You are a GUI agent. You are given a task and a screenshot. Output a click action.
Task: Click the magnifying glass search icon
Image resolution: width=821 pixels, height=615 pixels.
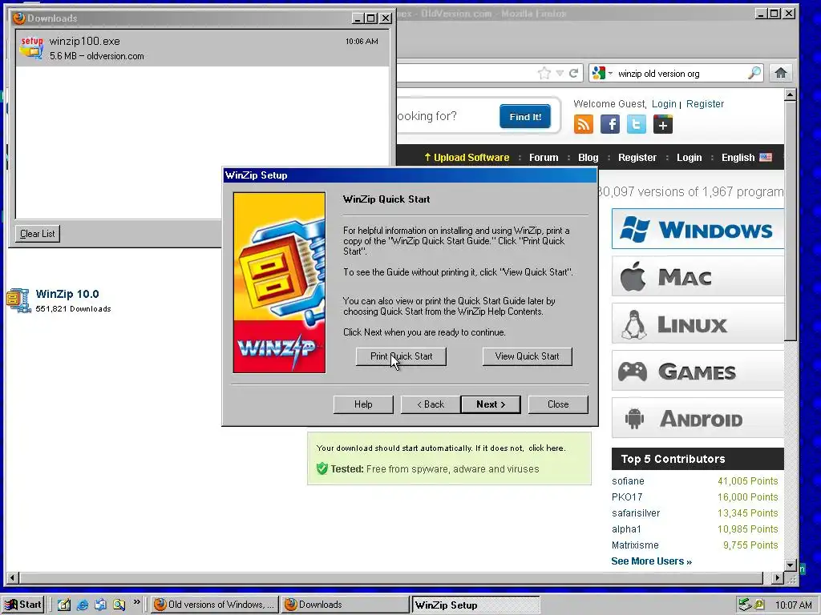click(x=754, y=73)
